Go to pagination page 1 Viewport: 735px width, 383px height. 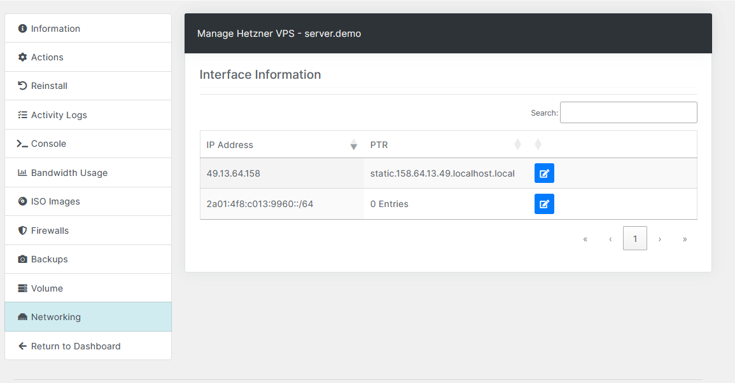click(x=634, y=239)
